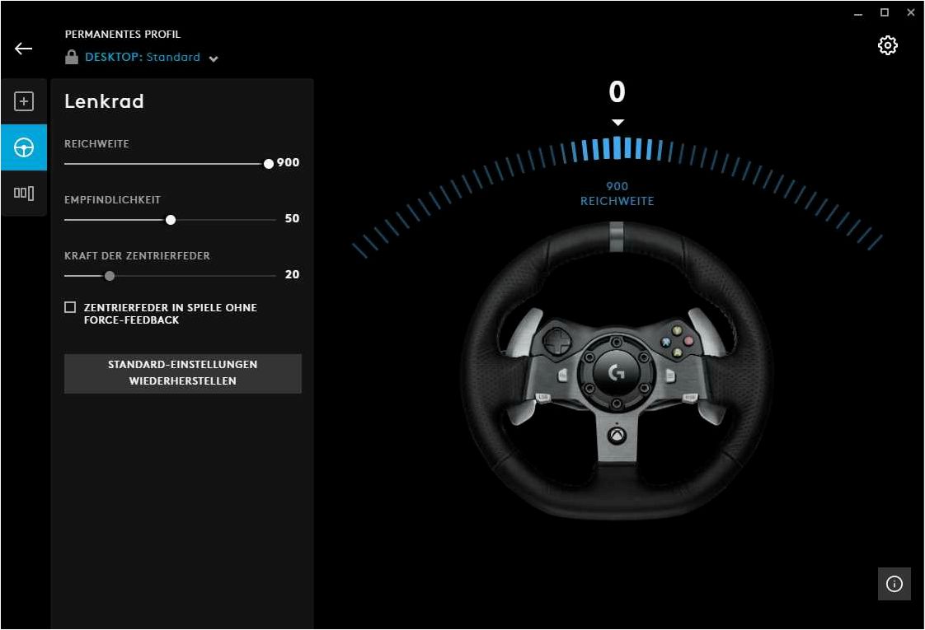Open the pedals sidebar tab
The width and height of the screenshot is (925, 630).
point(24,194)
